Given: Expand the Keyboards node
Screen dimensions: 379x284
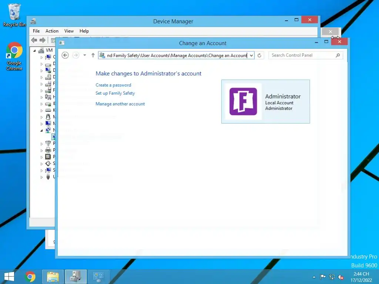Looking at the screenshot, I should click(x=41, y=111).
